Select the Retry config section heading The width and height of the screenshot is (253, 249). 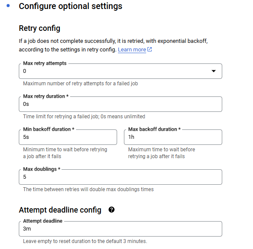[39, 28]
